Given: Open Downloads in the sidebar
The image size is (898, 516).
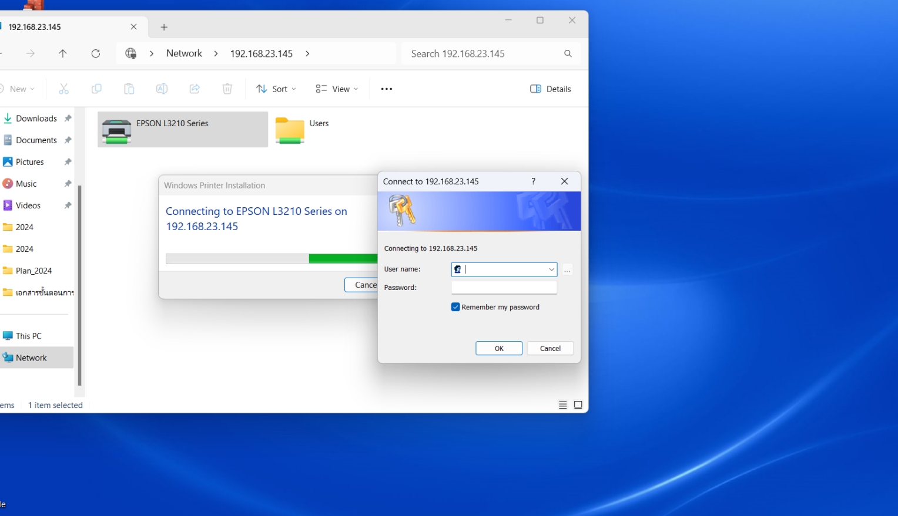Looking at the screenshot, I should (36, 119).
